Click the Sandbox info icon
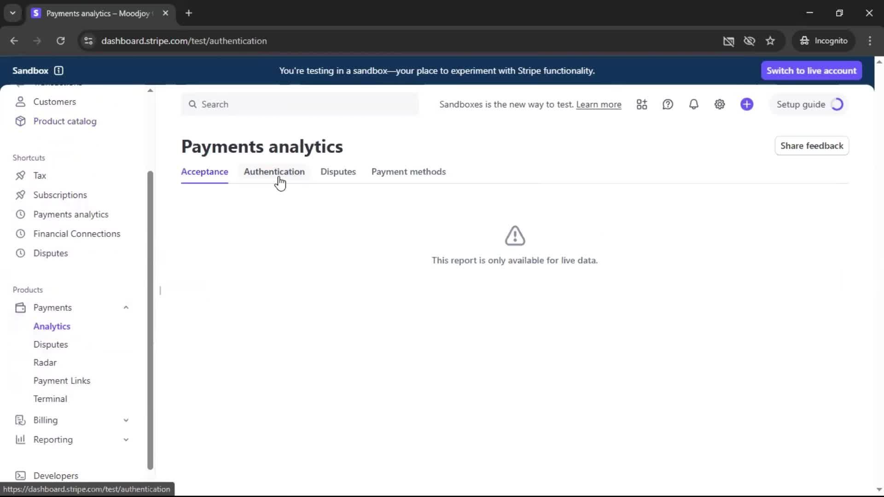884x497 pixels. [58, 70]
